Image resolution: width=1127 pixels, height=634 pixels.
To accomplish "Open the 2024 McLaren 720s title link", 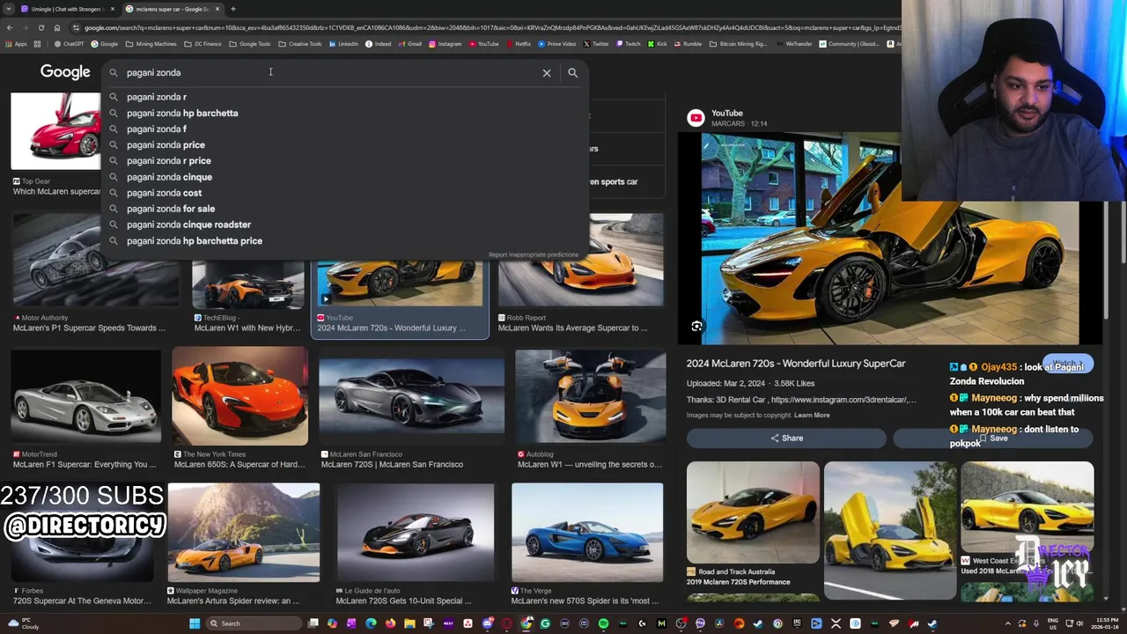I will 796,364.
